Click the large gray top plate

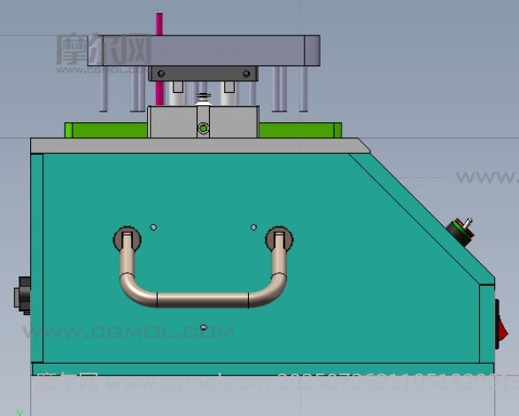[204, 50]
